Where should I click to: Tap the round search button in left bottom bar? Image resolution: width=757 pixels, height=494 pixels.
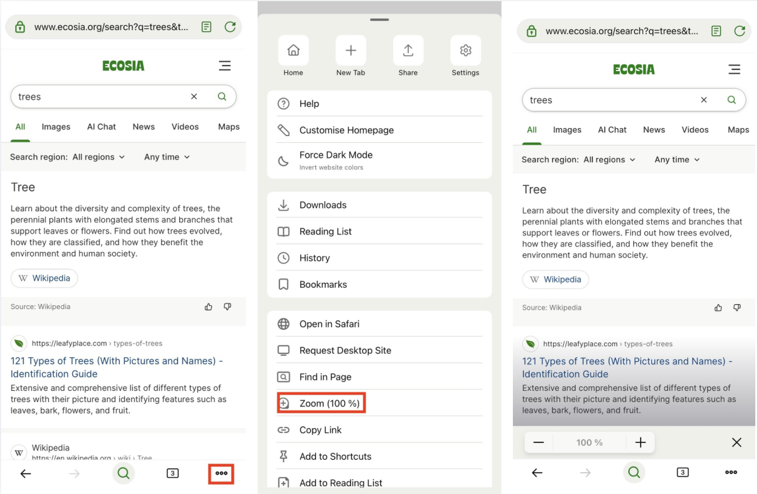point(123,474)
